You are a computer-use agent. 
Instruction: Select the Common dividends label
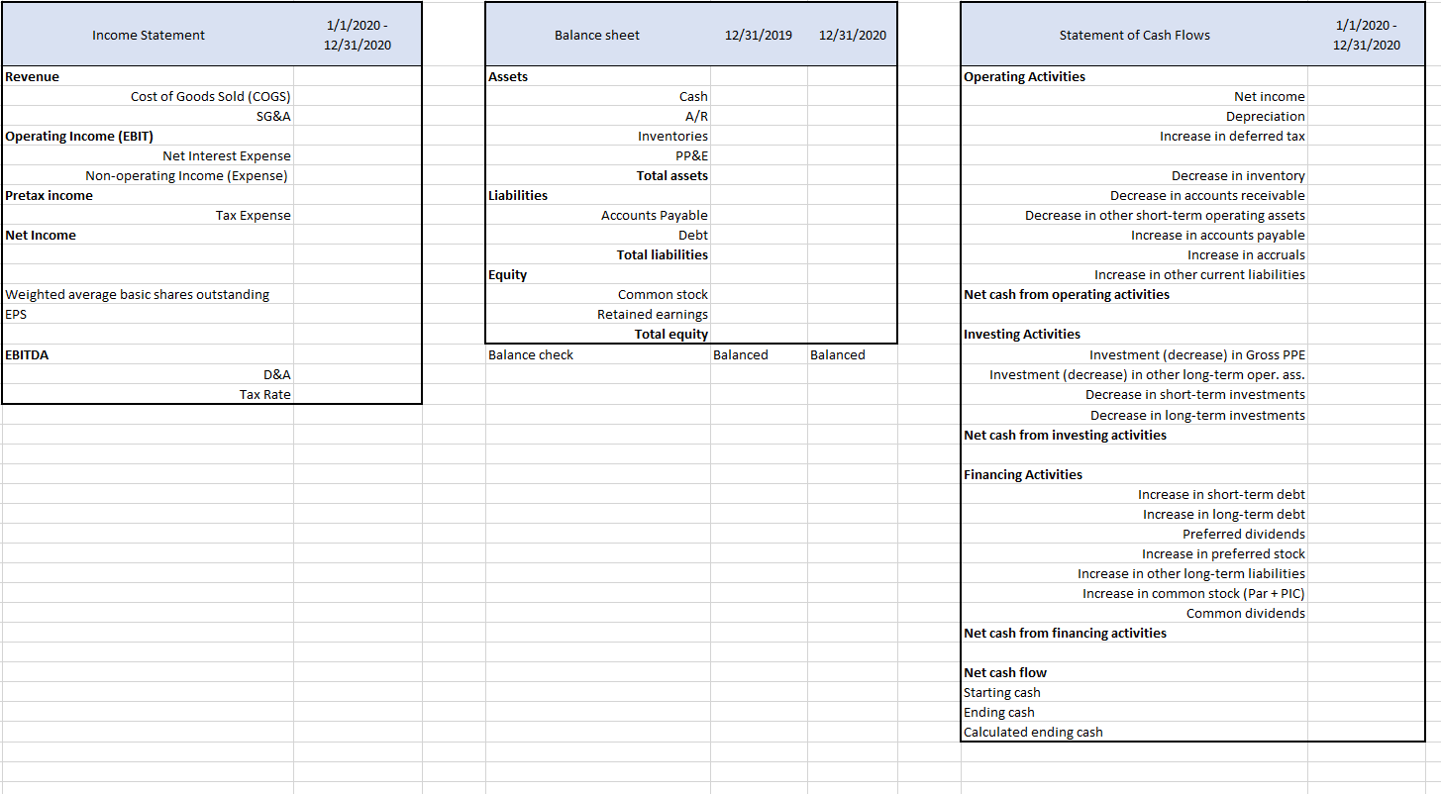click(1245, 613)
